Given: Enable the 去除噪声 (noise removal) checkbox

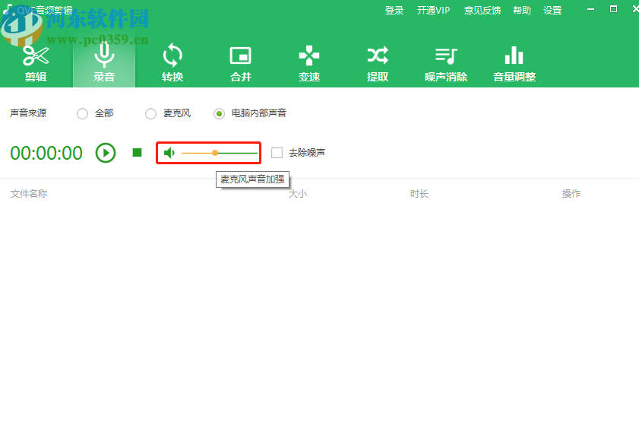Looking at the screenshot, I should point(277,152).
